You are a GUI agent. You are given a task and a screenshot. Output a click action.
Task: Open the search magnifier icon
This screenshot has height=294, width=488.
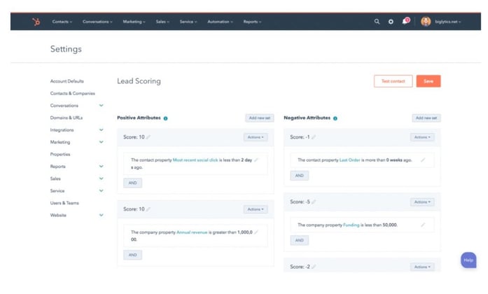(377, 22)
